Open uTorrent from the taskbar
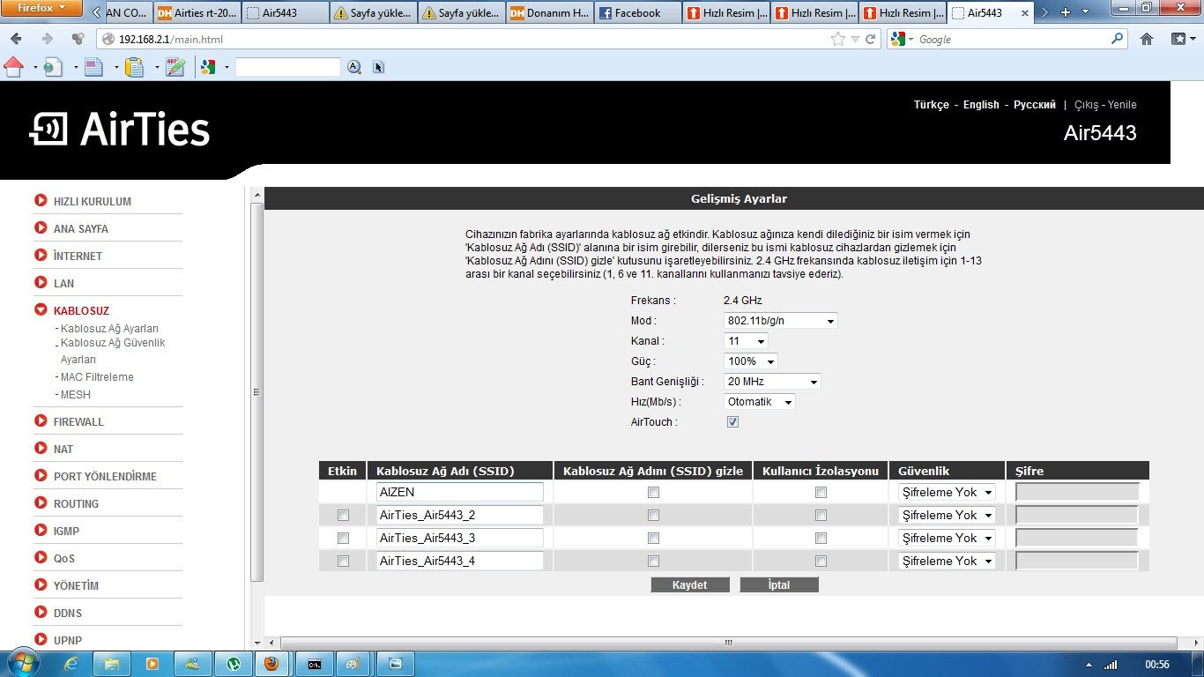1204x677 pixels. 234,663
